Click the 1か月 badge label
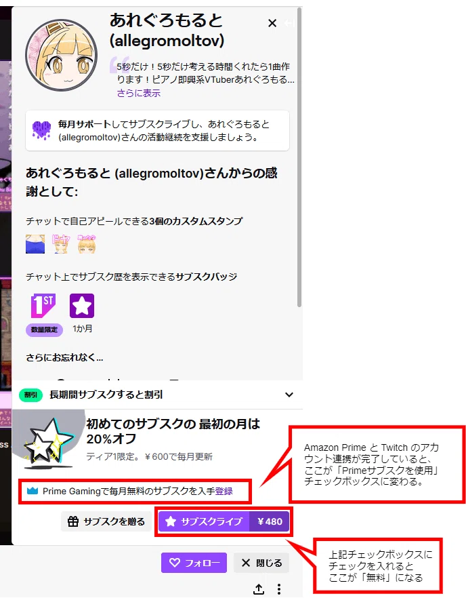The image size is (466, 598). 83,328
